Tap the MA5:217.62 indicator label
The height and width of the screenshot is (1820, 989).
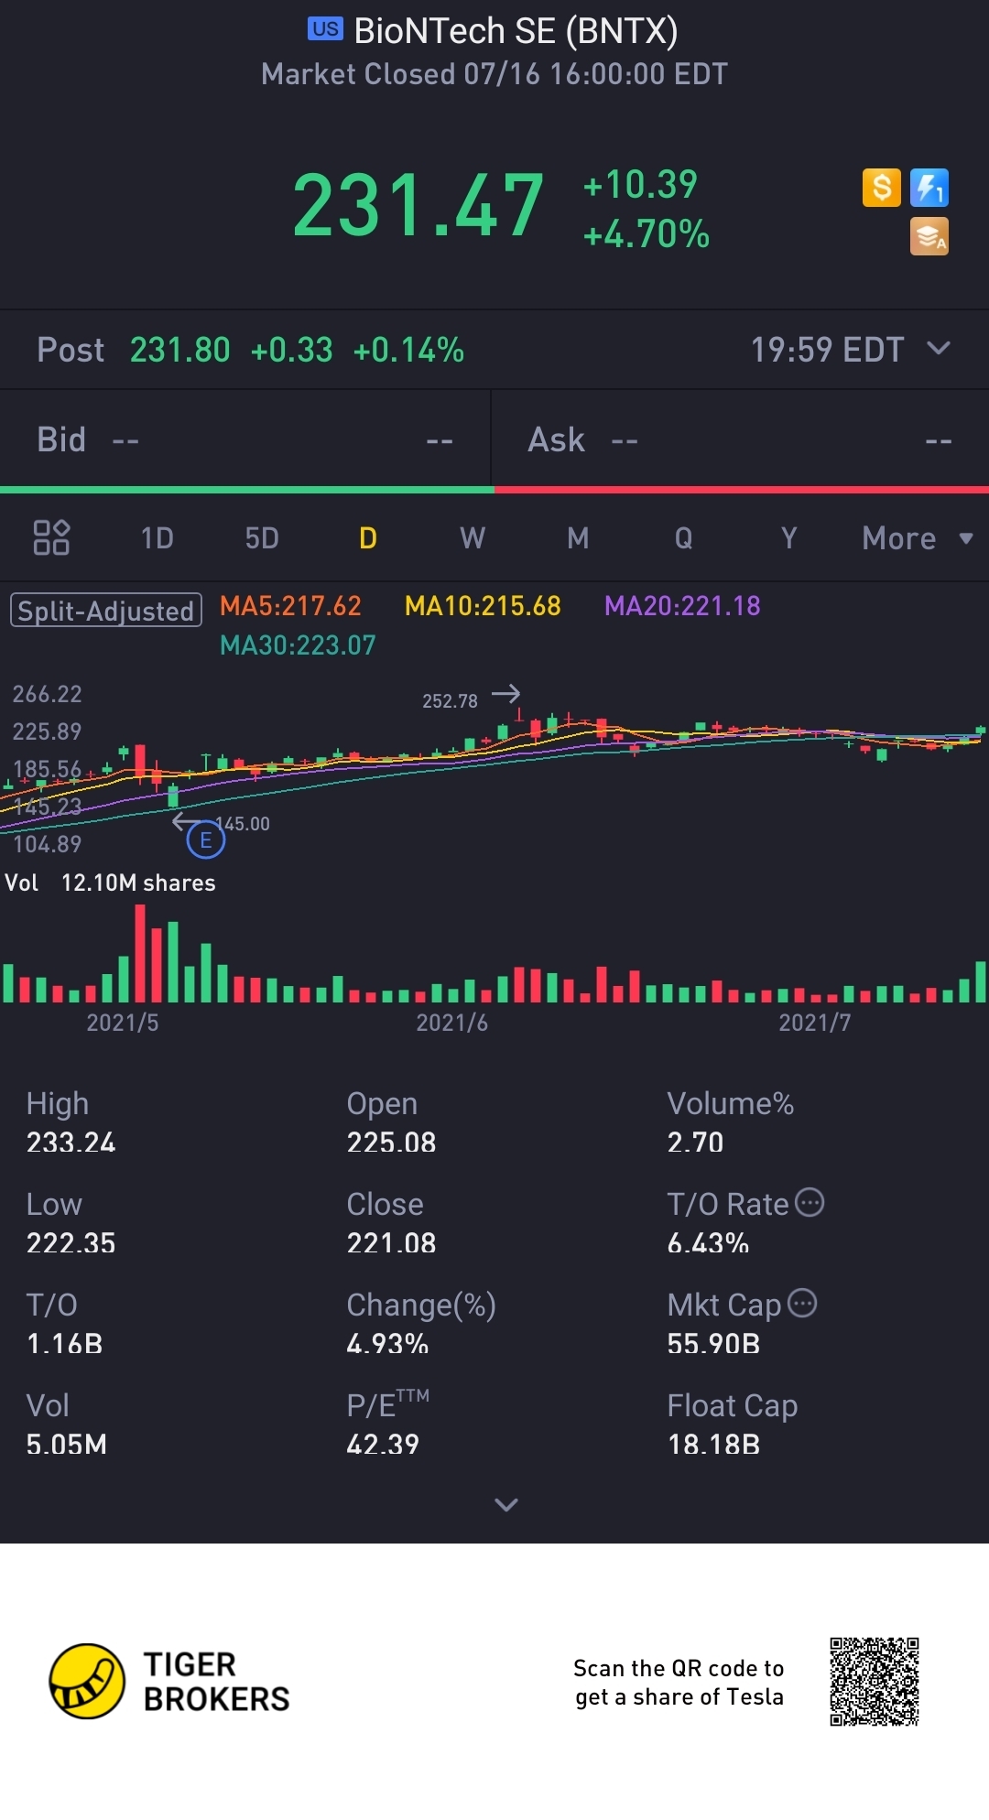pos(290,605)
